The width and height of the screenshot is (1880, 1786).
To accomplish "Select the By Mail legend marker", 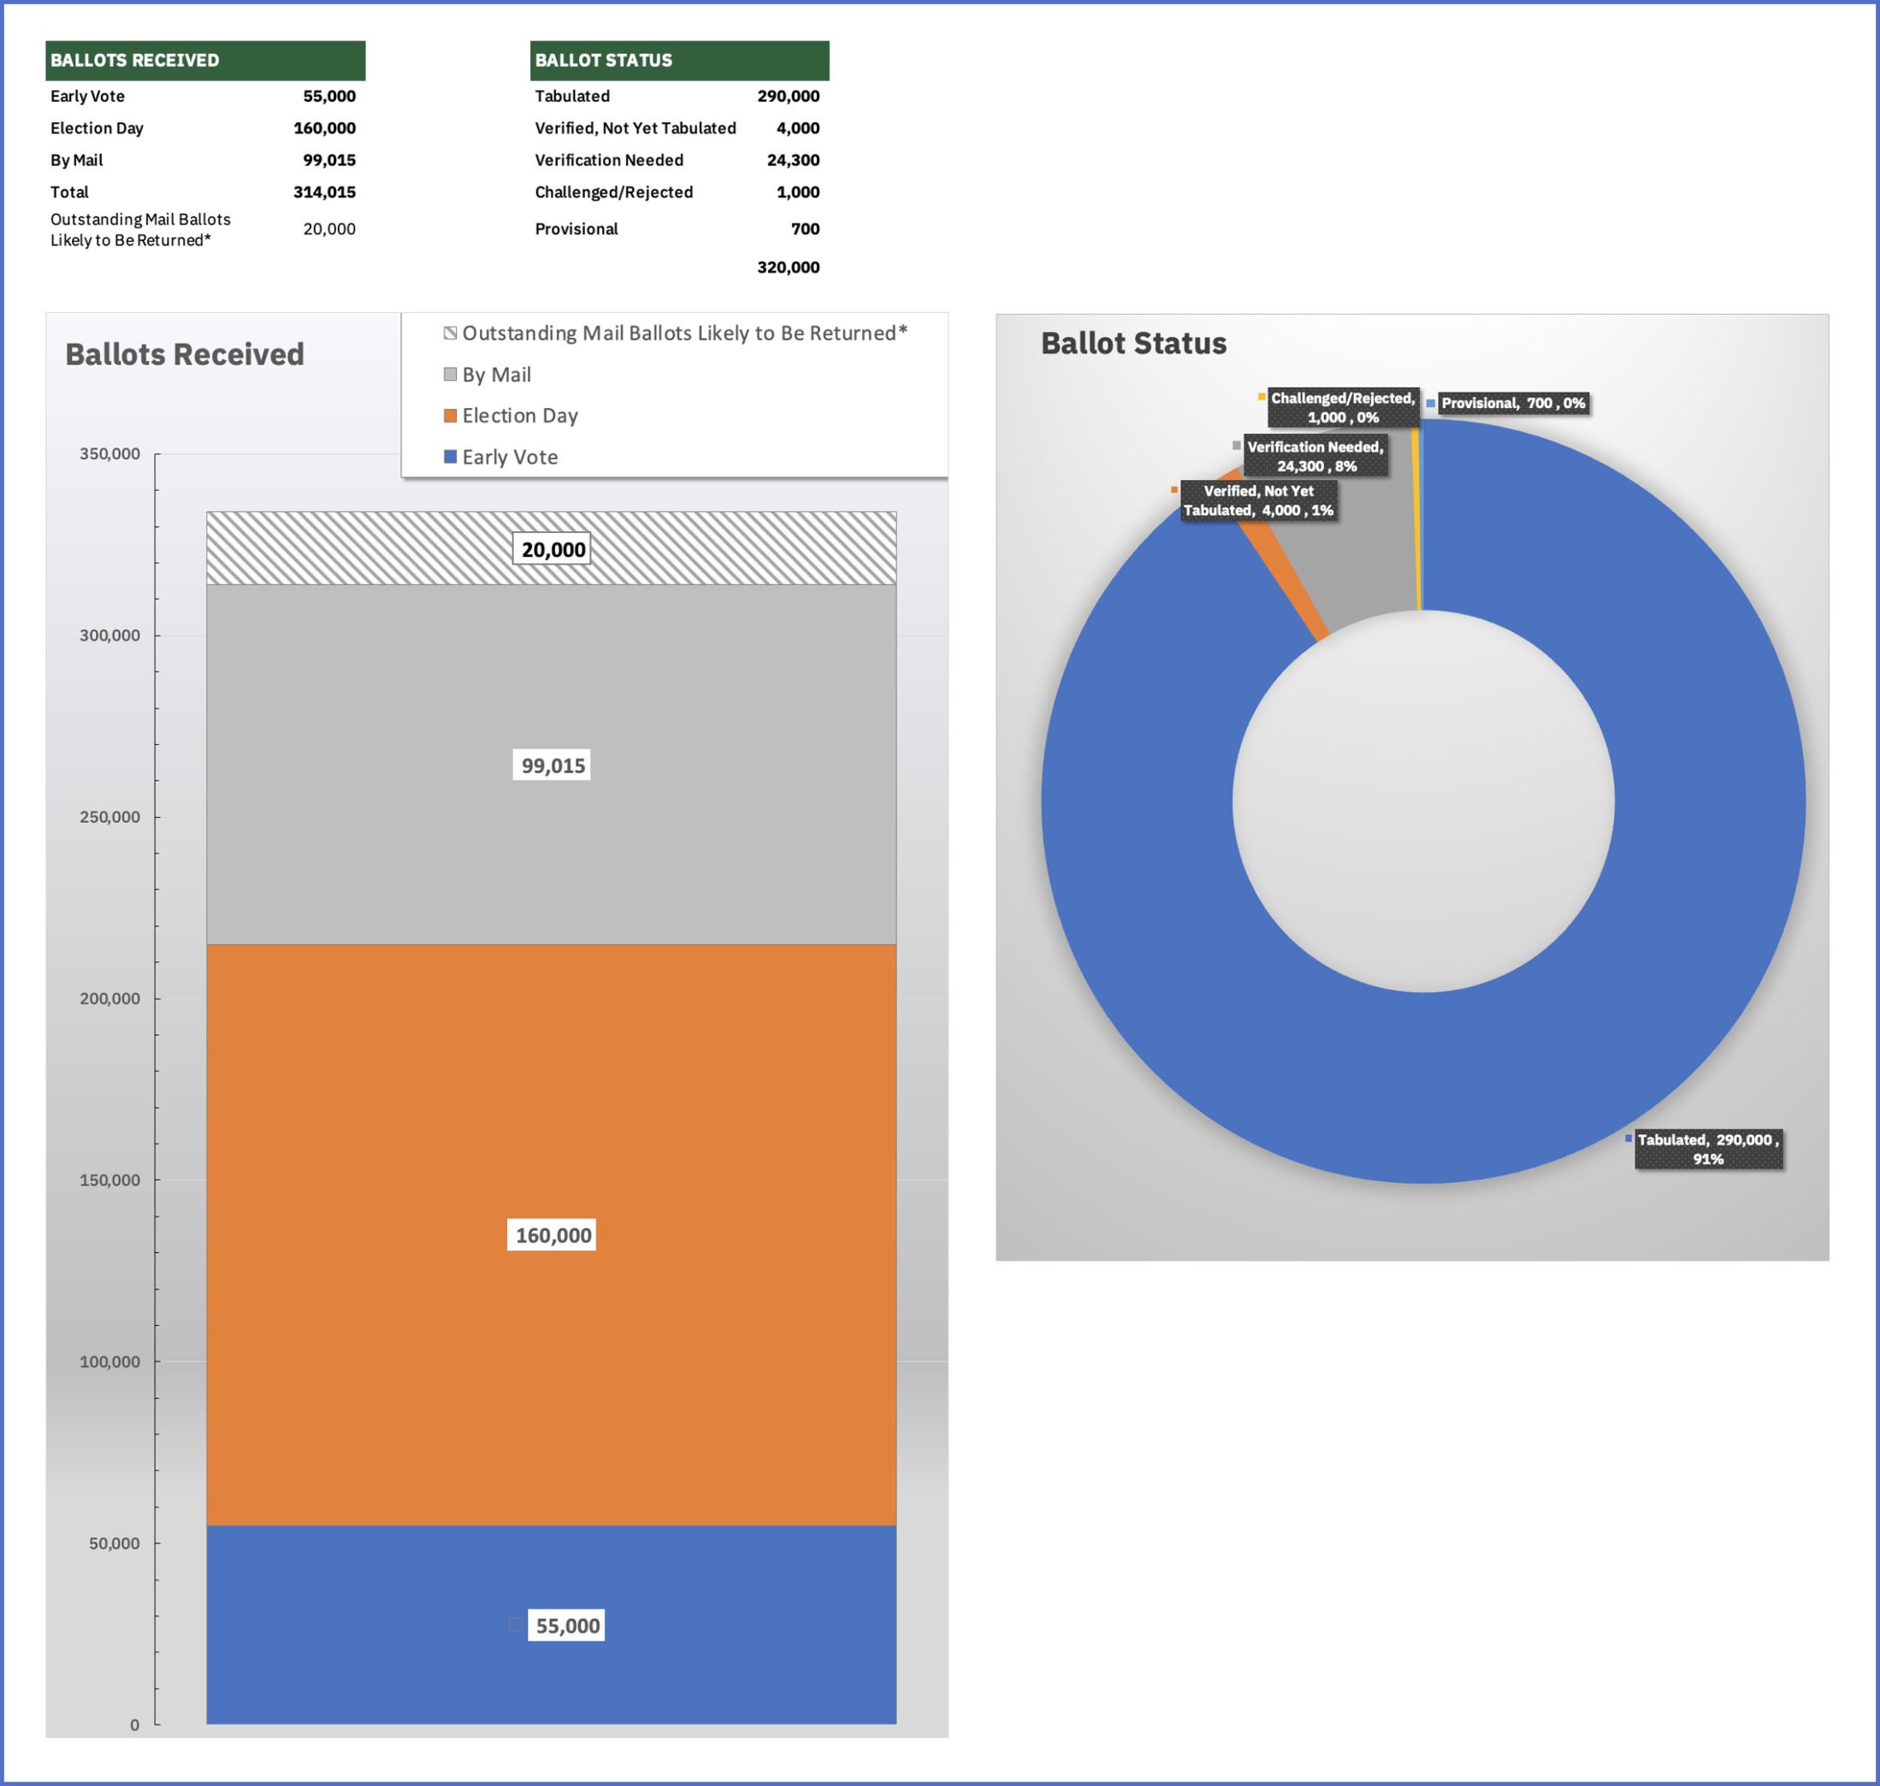I will click(450, 374).
